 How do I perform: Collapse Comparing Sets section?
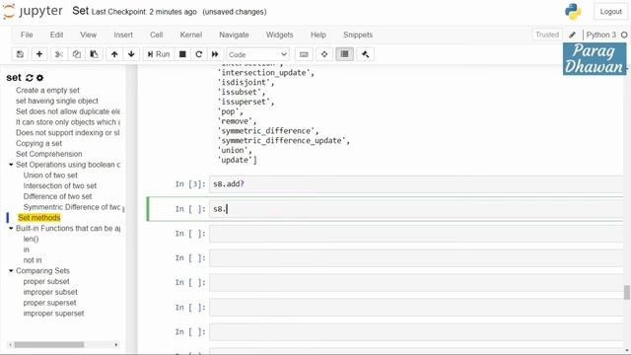pos(11,271)
